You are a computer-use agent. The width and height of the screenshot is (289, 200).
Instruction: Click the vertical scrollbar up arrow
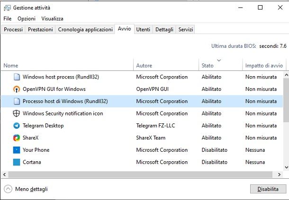click(x=286, y=75)
